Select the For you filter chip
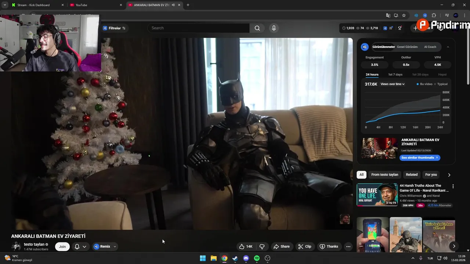Viewport: 470px width, 264px height. coord(431,175)
